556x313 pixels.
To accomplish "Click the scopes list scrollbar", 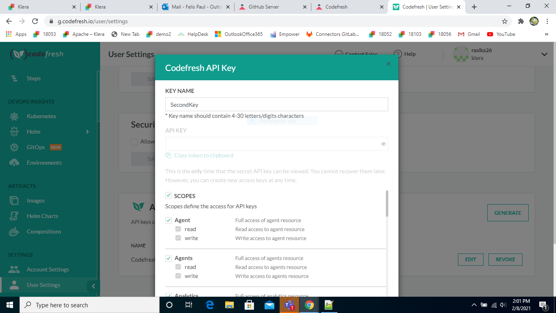I will click(x=387, y=203).
